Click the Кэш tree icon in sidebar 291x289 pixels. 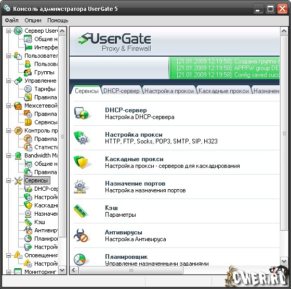[x=28, y=222]
